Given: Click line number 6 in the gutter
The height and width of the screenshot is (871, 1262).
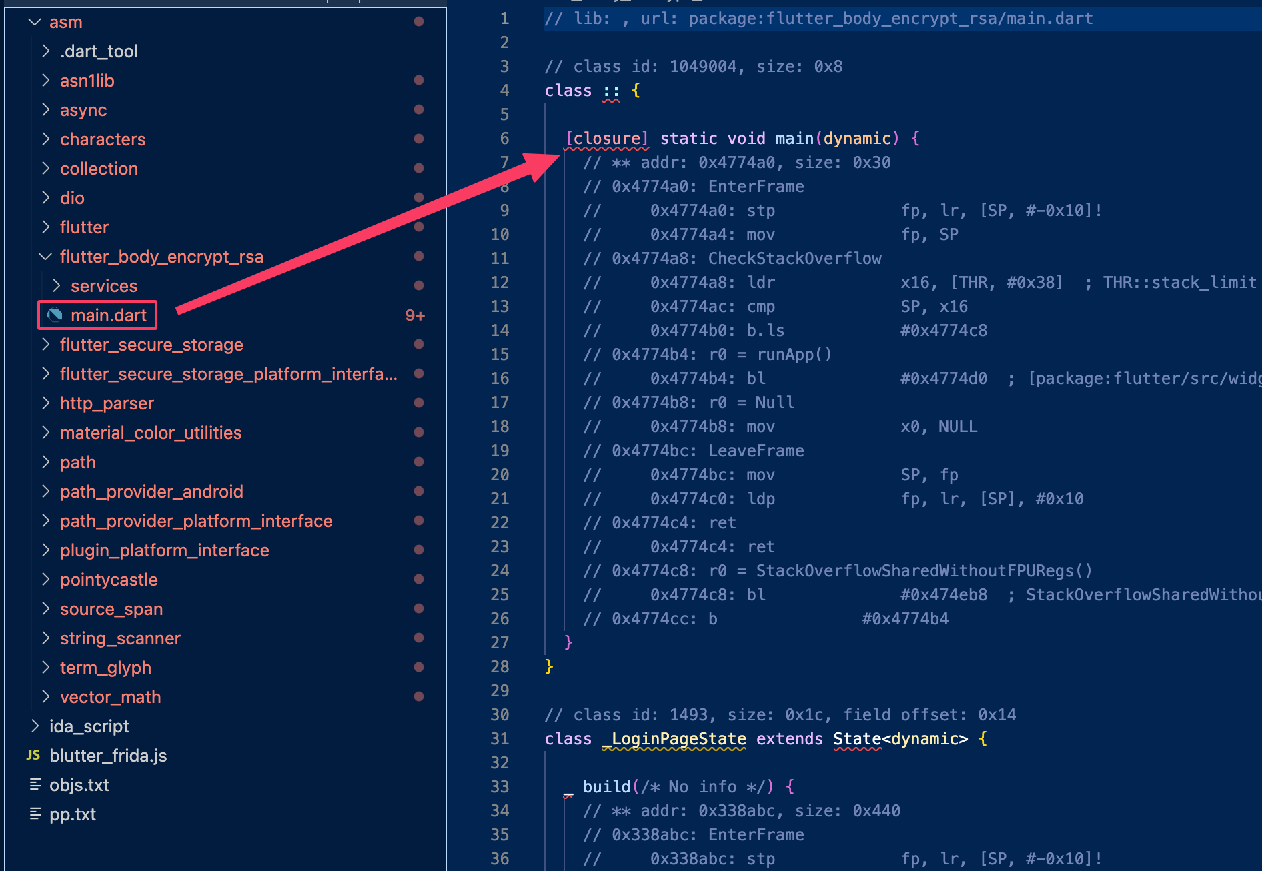Looking at the screenshot, I should (x=504, y=138).
